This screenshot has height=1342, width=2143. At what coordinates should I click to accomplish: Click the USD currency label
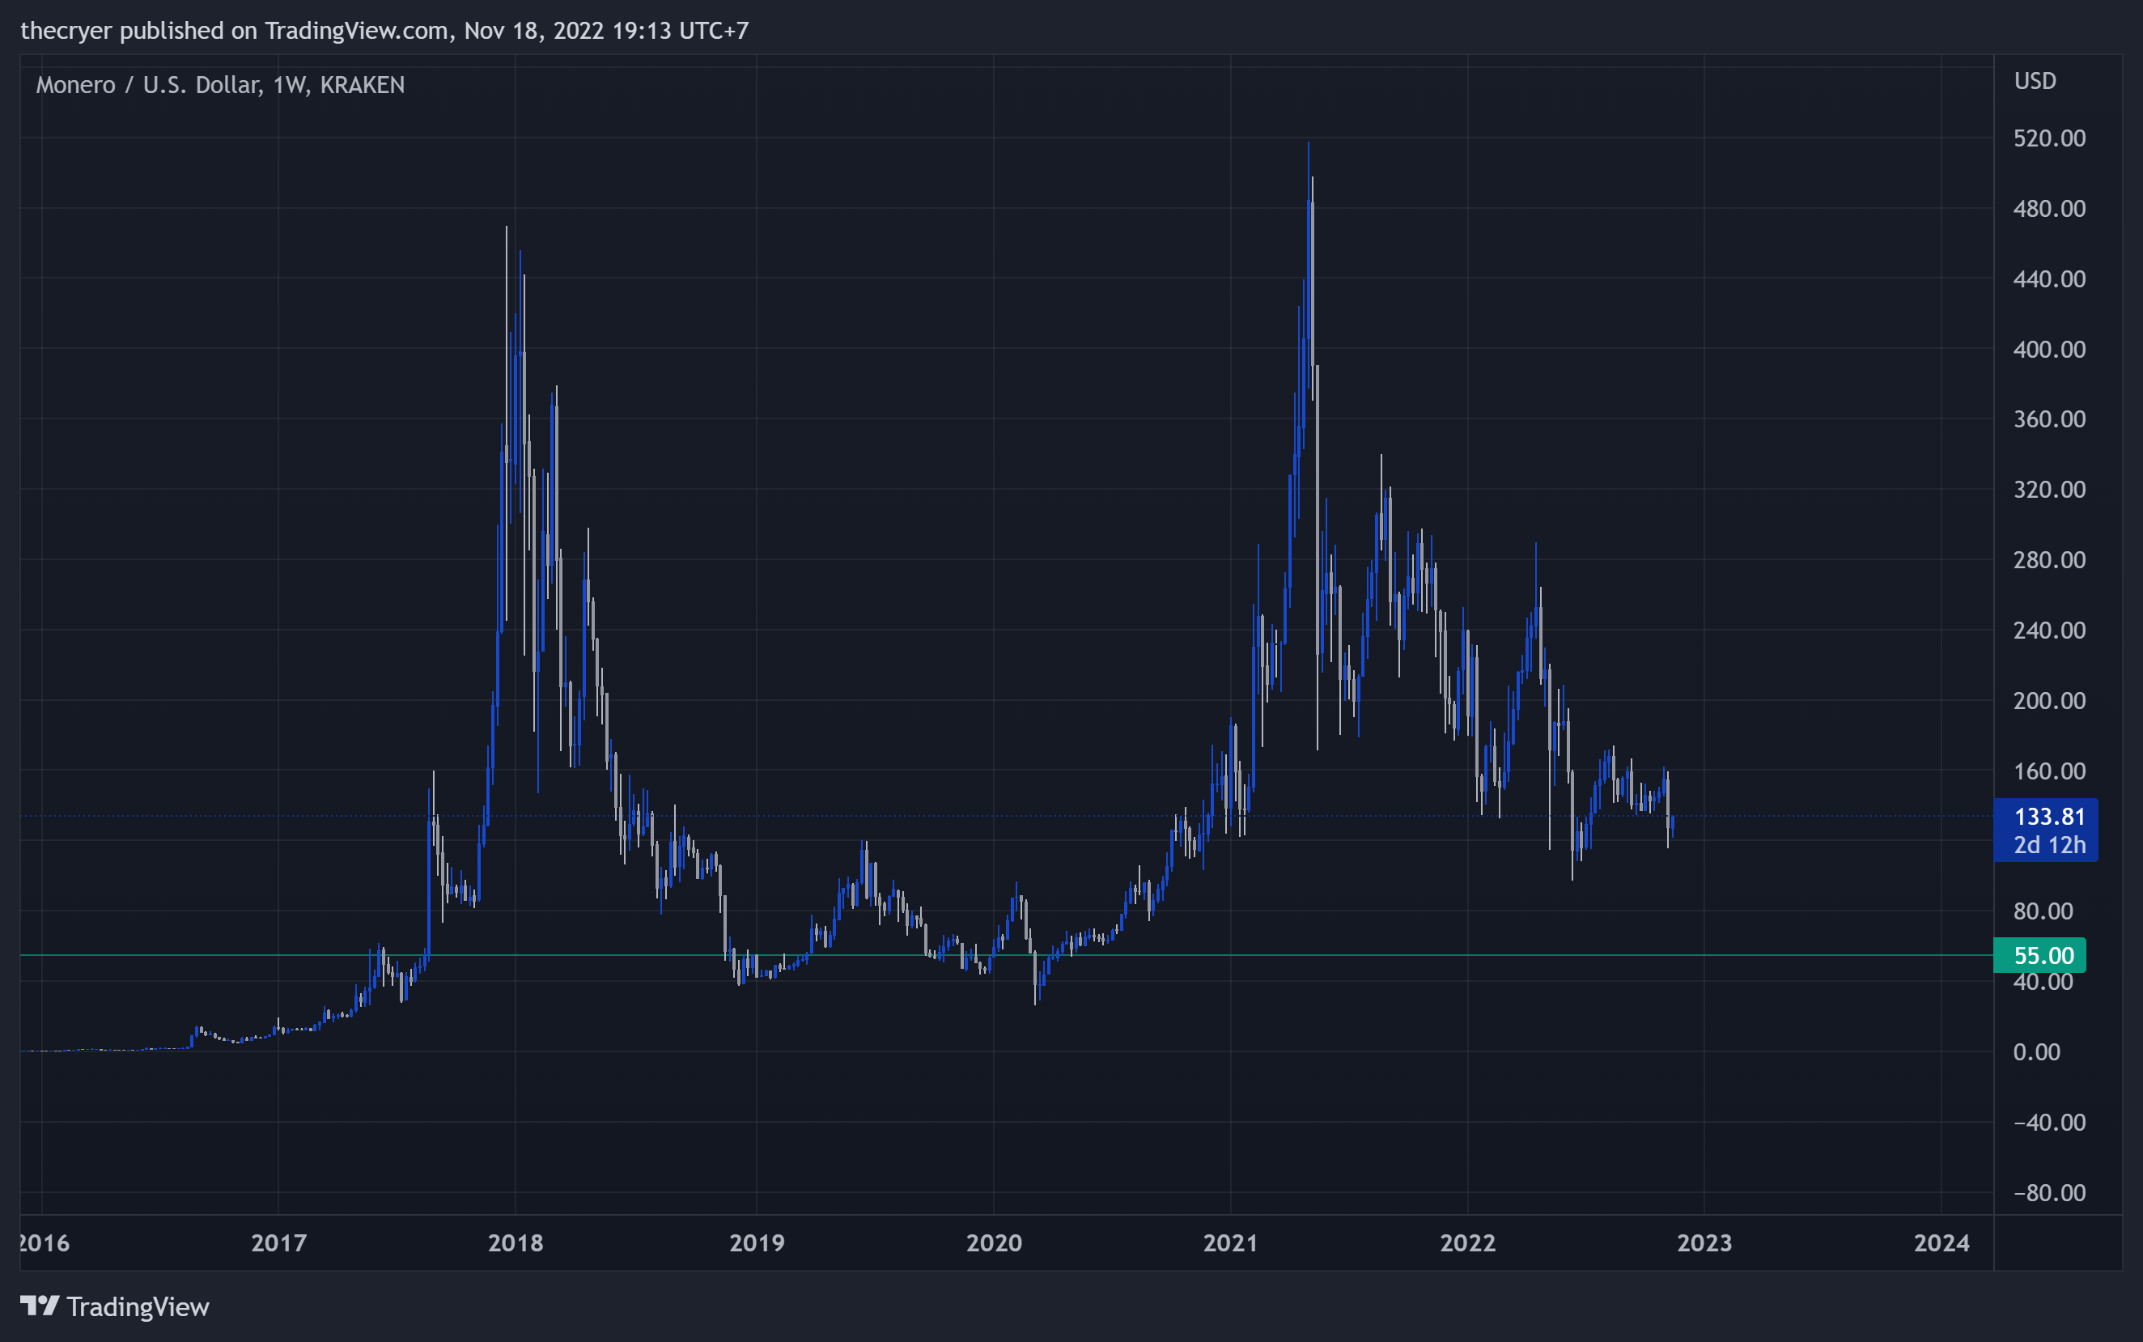2035,82
